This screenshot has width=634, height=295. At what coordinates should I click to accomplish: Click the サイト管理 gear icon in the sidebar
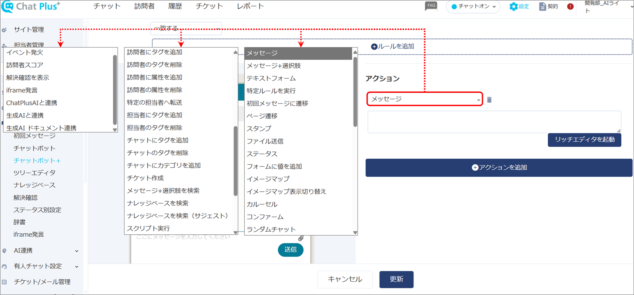coord(4,30)
